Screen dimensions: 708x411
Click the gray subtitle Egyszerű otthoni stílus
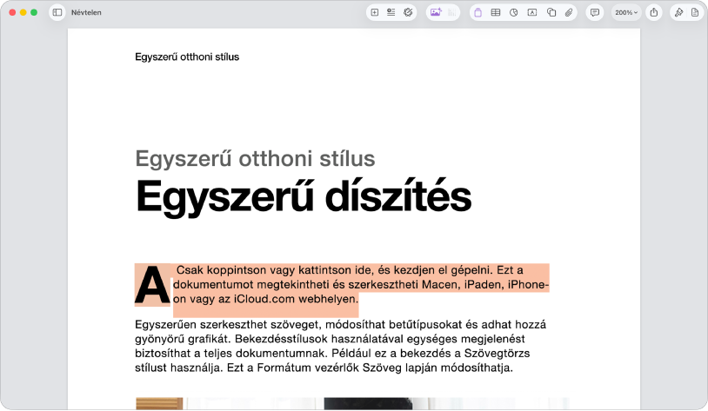click(255, 159)
